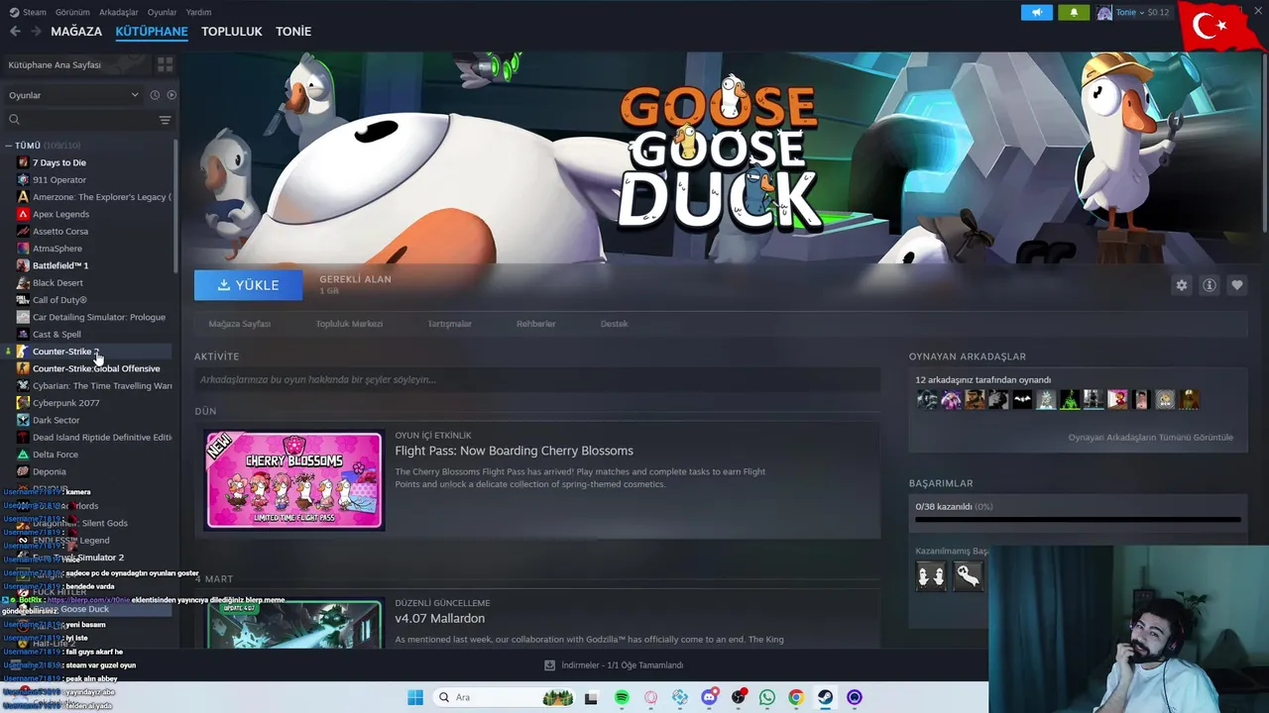Open the Oyunlar library filter dropdown

(x=73, y=95)
